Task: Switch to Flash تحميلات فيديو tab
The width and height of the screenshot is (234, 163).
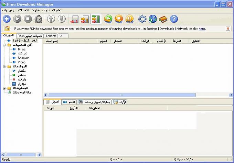Action: click(30, 36)
